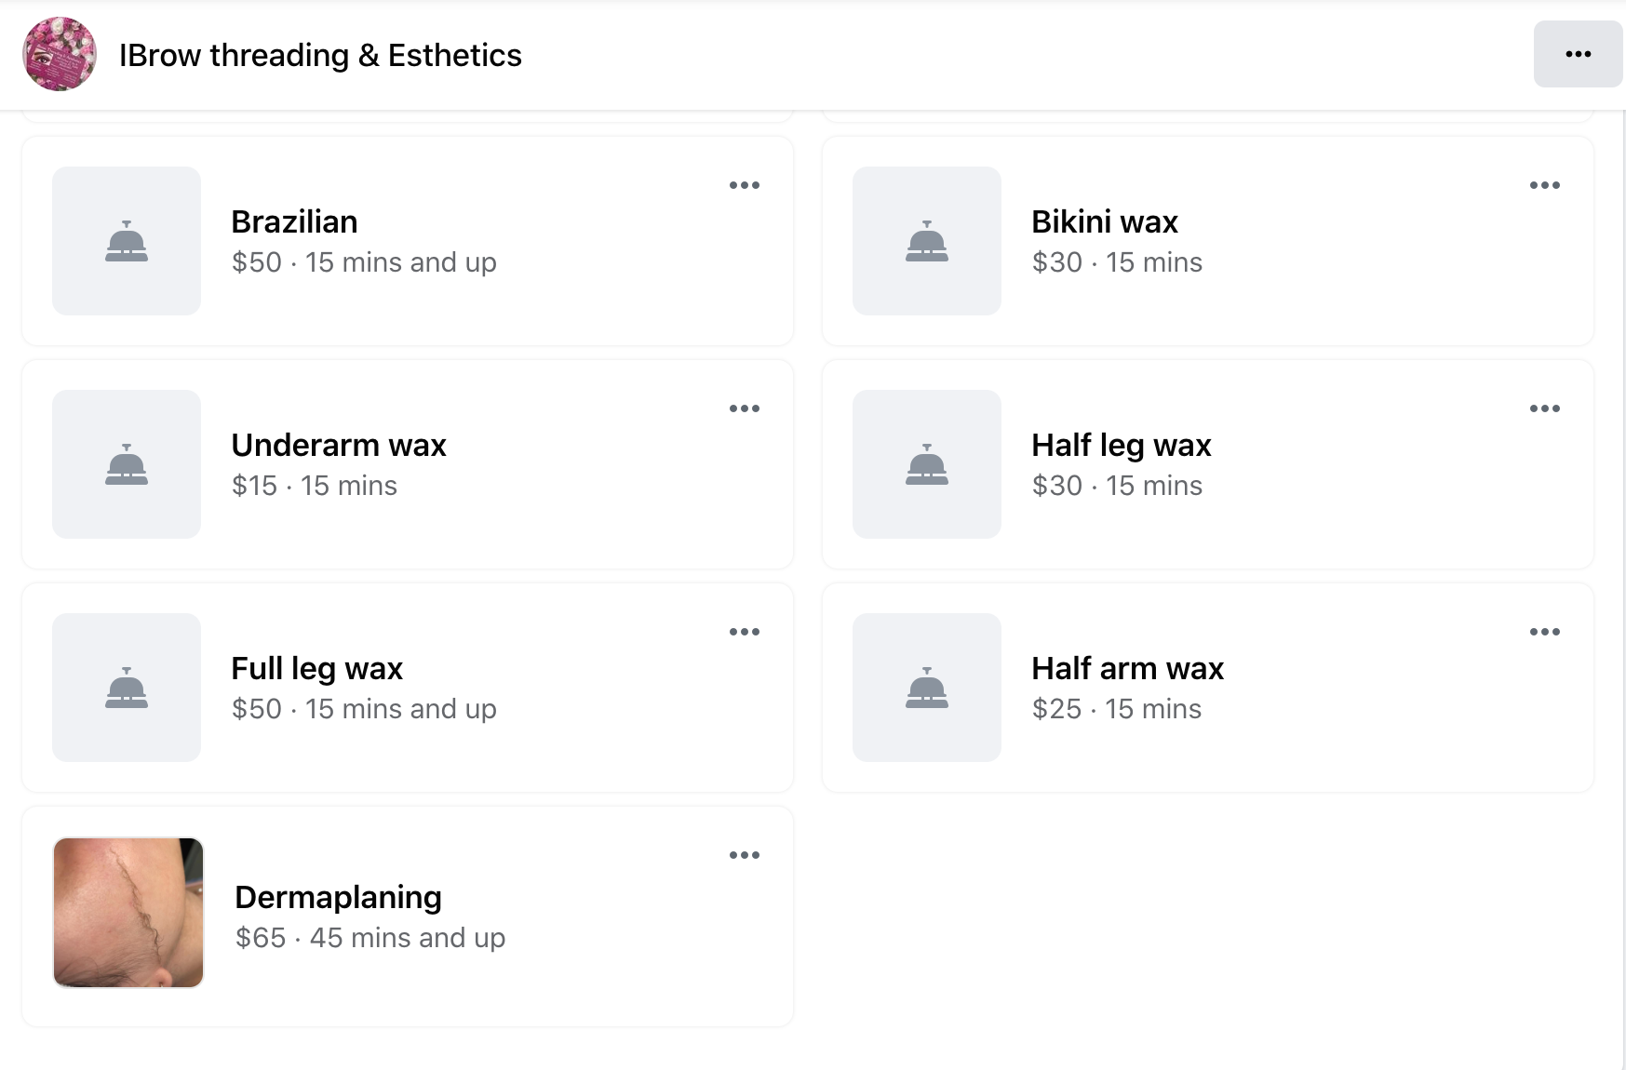Click the Full leg wax bell icon
Image resolution: width=1626 pixels, height=1070 pixels.
[x=127, y=688]
